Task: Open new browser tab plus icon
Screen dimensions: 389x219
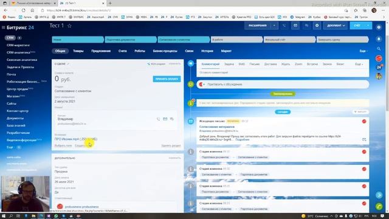Action: tap(110, 3)
